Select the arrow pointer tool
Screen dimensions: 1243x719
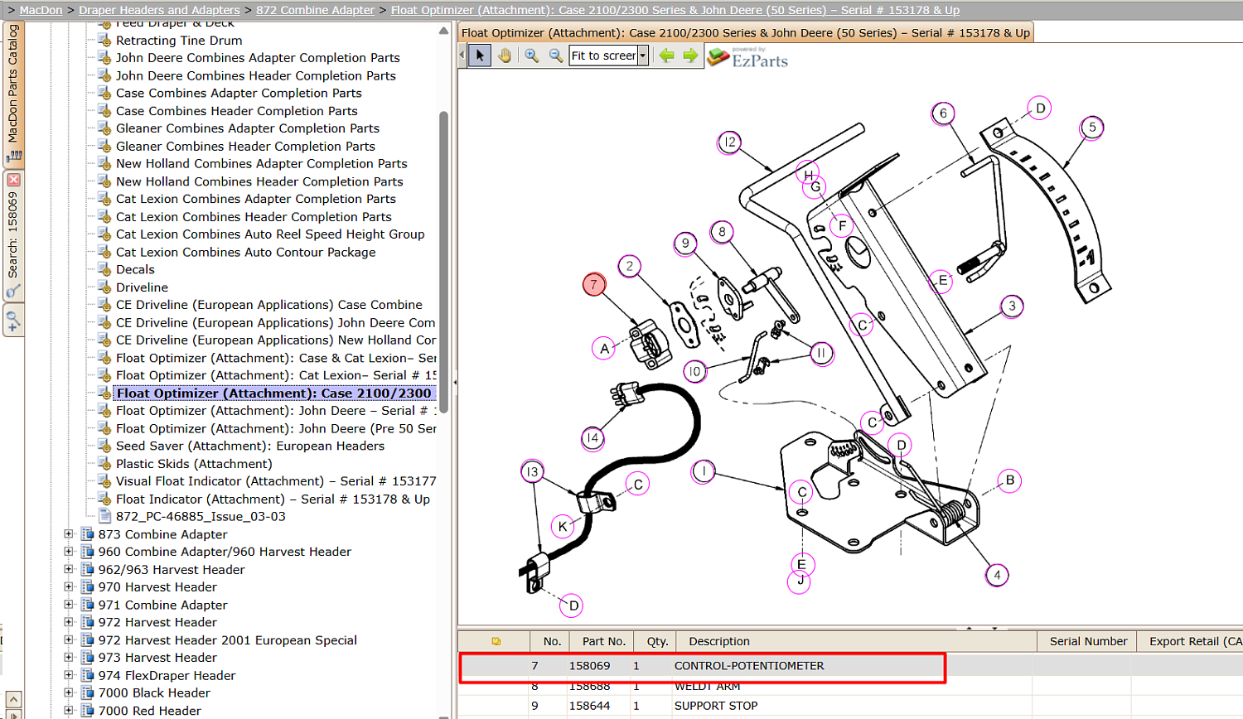coord(480,55)
